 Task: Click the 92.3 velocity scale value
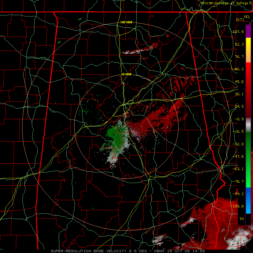point(239,44)
